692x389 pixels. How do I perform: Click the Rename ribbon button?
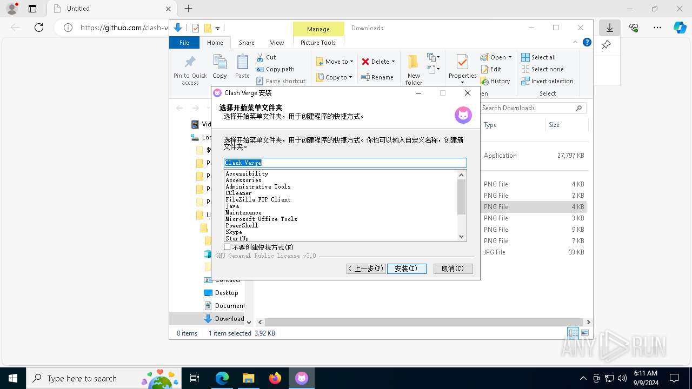[377, 77]
